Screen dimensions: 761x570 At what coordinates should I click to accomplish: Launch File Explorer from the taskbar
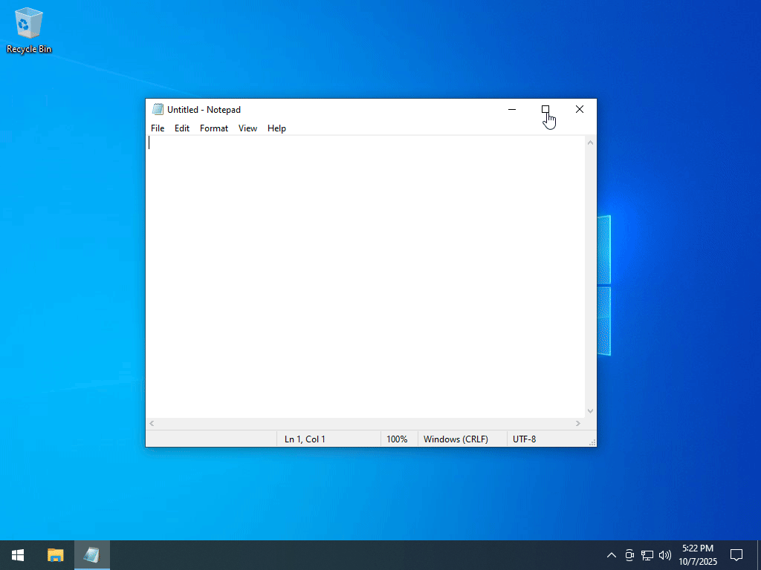point(56,554)
